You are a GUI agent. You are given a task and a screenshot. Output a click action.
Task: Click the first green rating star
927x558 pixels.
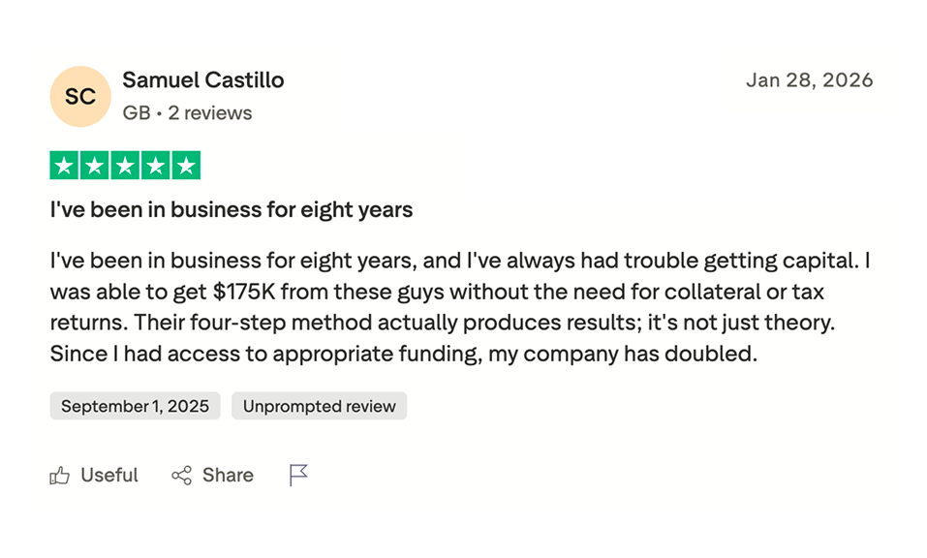point(64,166)
